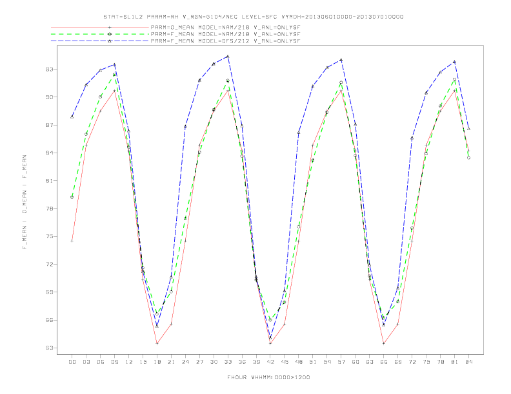Click y-axis tick label 87
The width and height of the screenshot is (511, 394).
(x=50, y=125)
